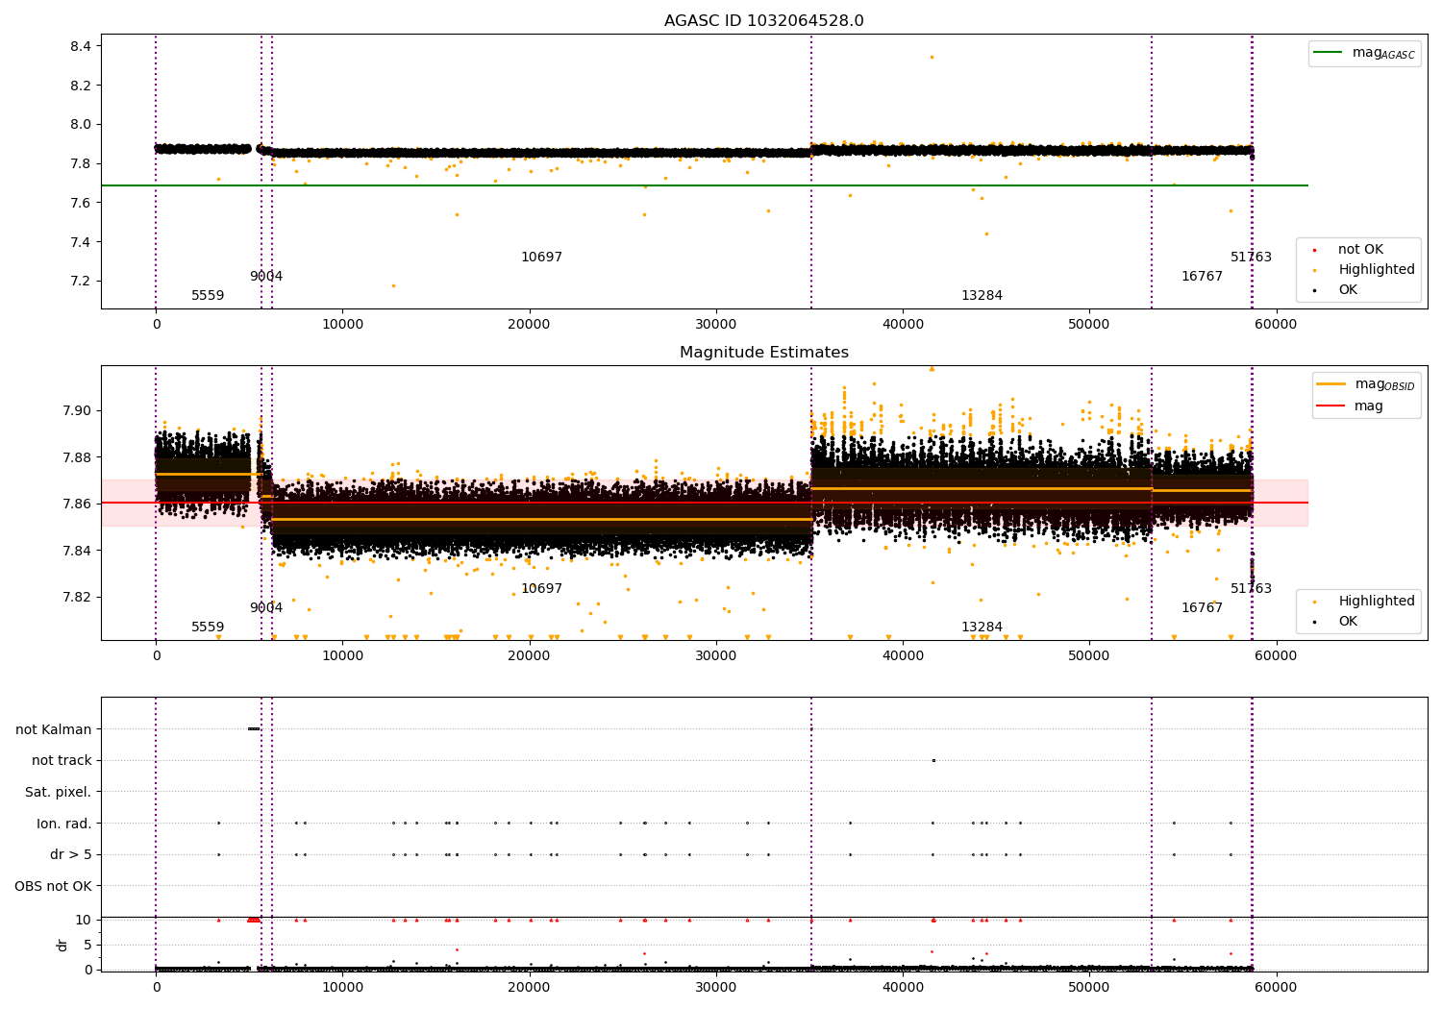Screen dimensions: 1442x1009
Task: Click the 'not Kalman' axis label
Action: (54, 729)
